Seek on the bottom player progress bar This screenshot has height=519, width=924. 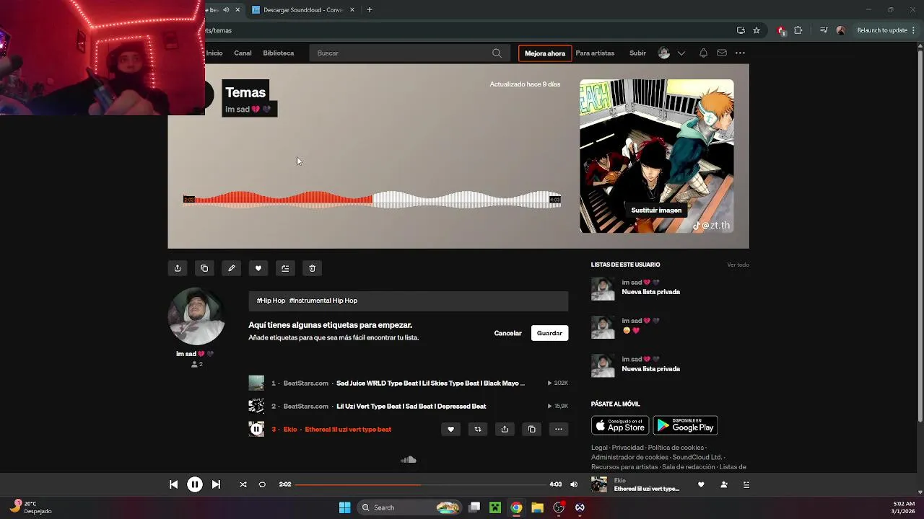420,484
